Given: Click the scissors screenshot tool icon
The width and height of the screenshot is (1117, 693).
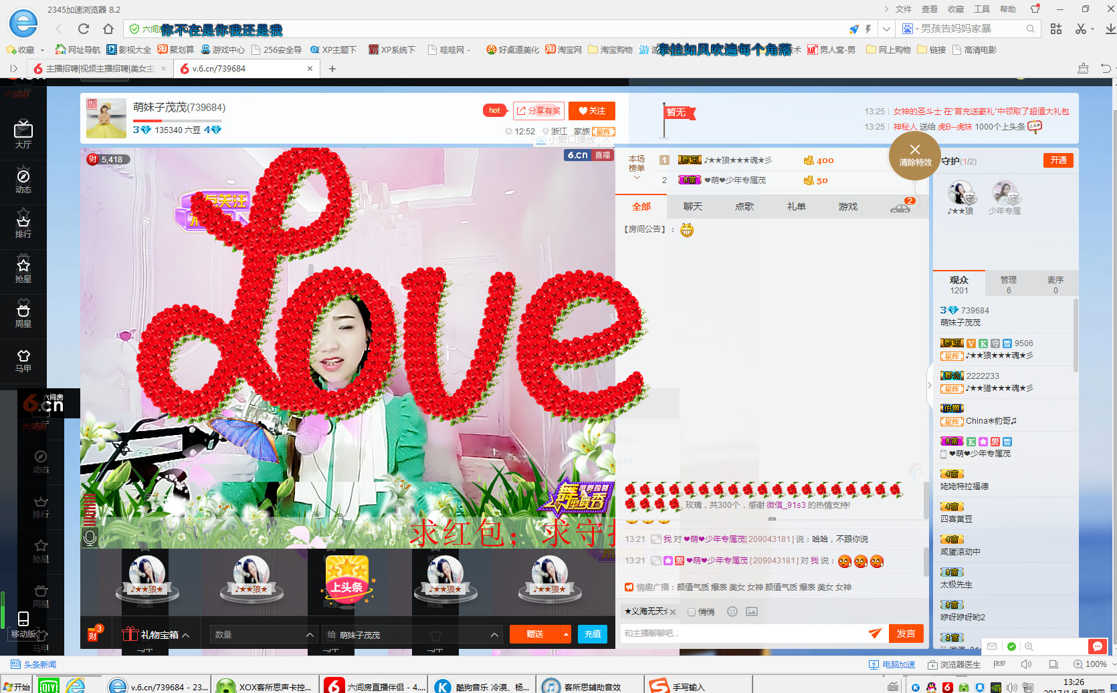Looking at the screenshot, I should coord(1081,29).
